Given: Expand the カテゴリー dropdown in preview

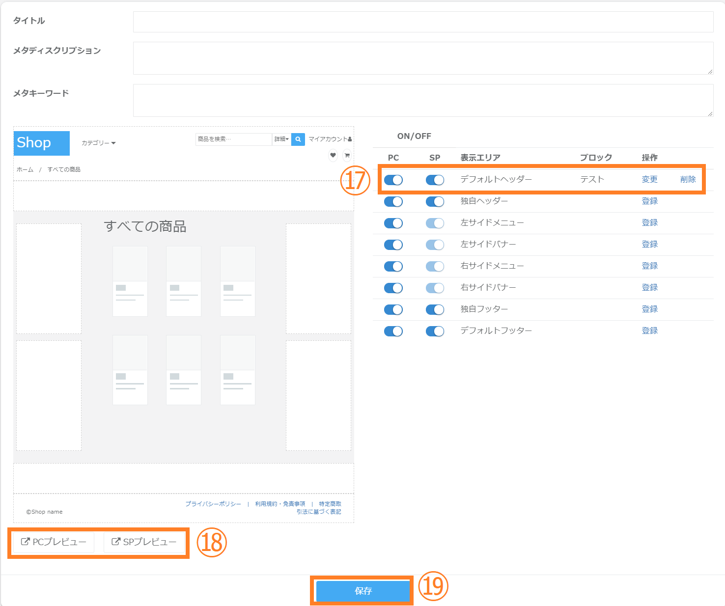Looking at the screenshot, I should click(x=98, y=143).
